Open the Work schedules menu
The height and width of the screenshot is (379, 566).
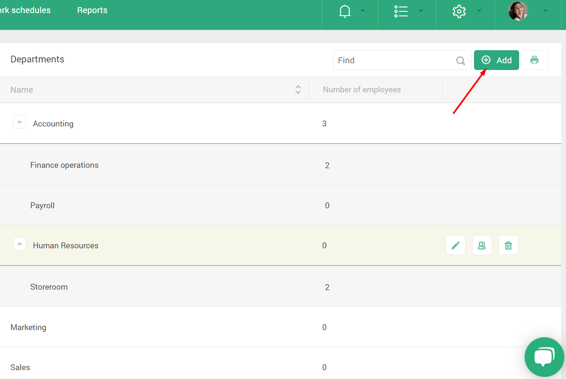(25, 10)
